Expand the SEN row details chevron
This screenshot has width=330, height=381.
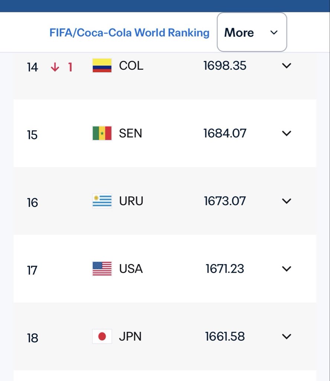287,134
